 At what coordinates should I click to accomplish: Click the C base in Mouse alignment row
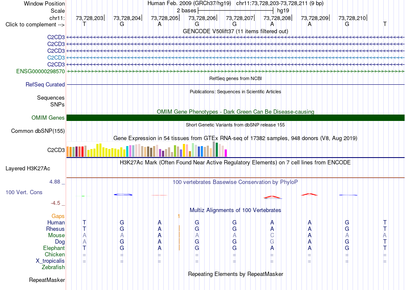[272, 235]
